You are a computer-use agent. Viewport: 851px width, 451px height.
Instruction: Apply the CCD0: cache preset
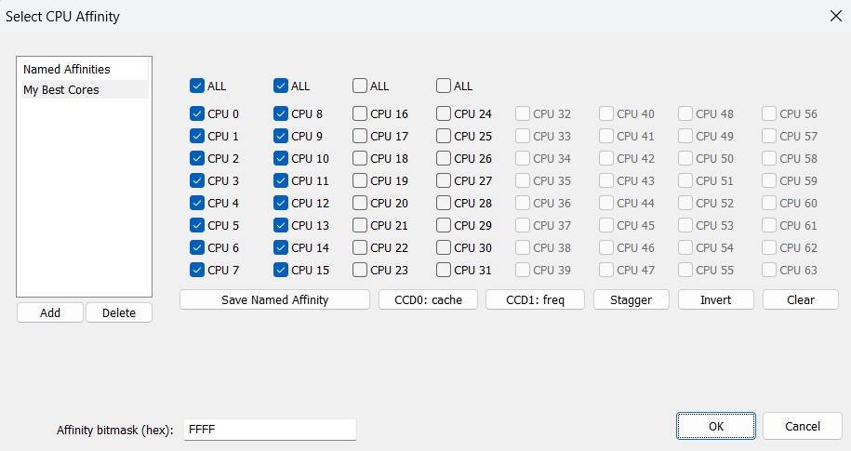(428, 299)
